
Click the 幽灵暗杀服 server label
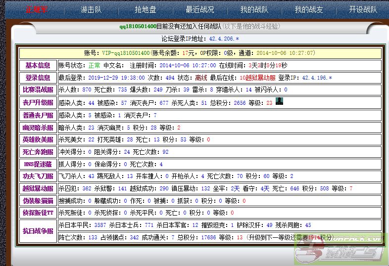pos(37,128)
